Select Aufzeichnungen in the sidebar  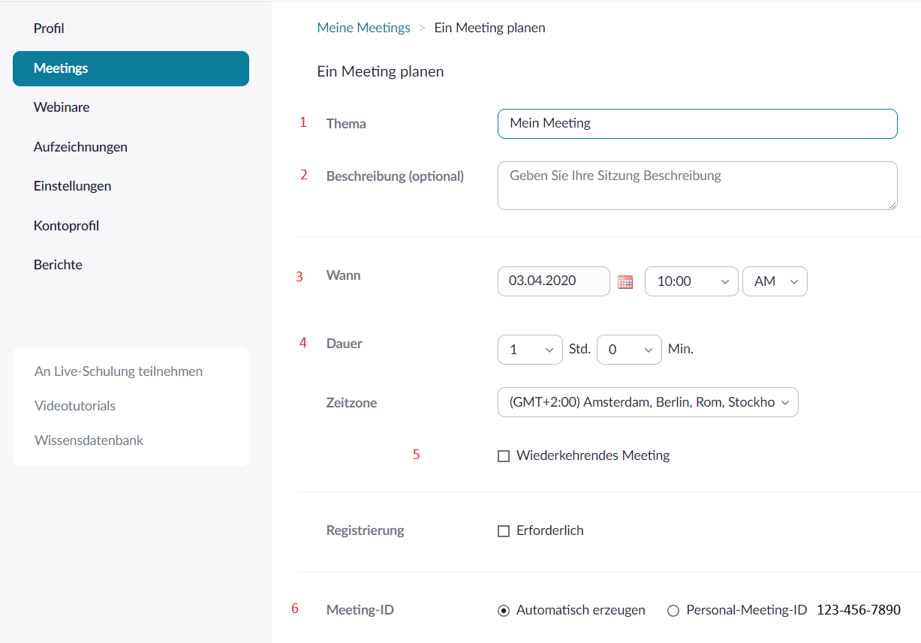pyautogui.click(x=80, y=147)
